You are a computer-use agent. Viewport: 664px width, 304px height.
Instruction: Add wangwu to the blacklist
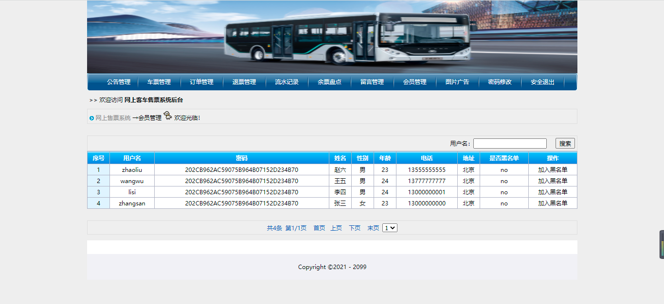point(553,181)
